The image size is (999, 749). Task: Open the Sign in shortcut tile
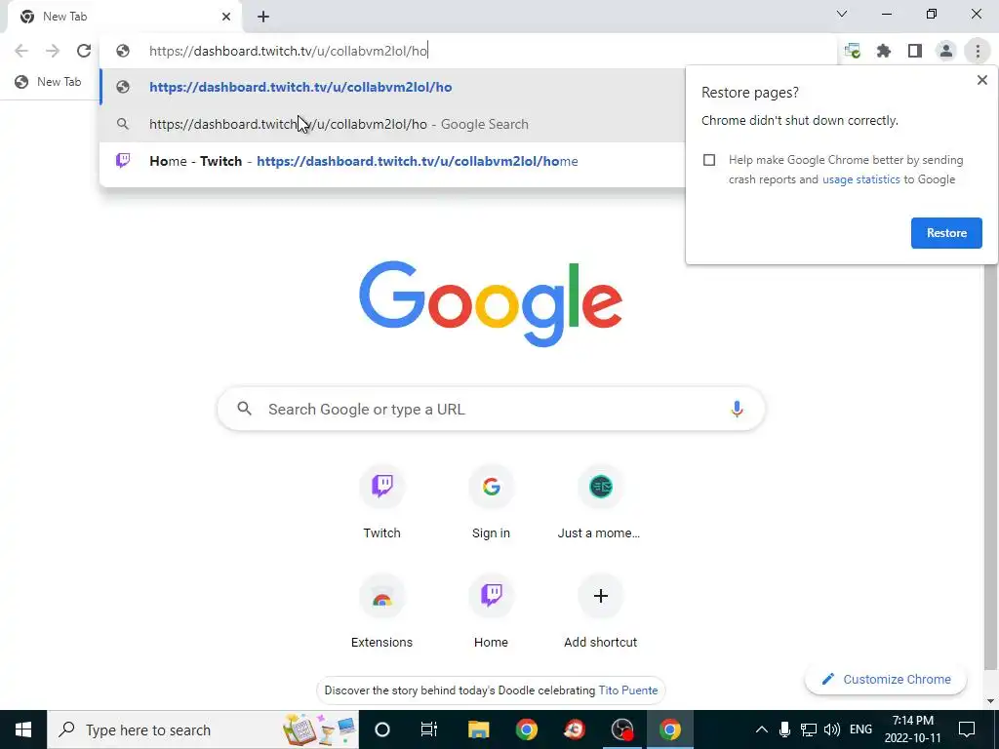[491, 502]
